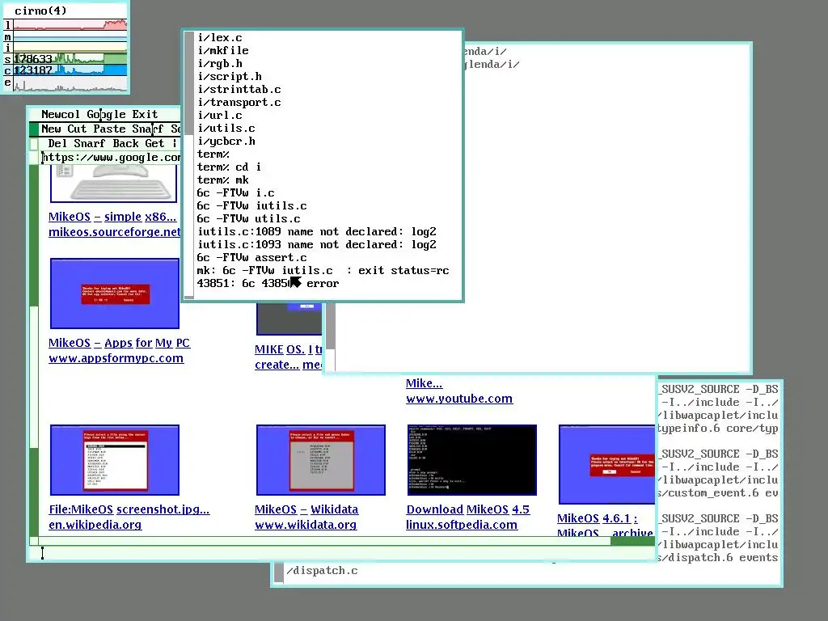Open the 'MikeOS – simple x86...' link

(x=112, y=217)
